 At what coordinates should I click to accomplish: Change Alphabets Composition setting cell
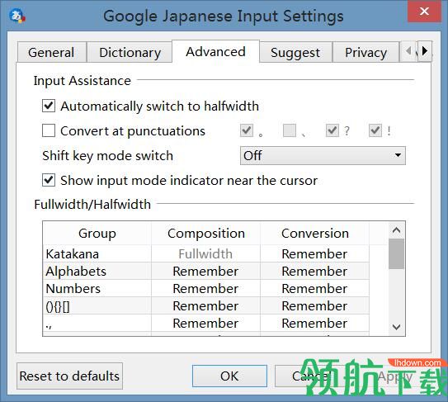click(x=205, y=272)
